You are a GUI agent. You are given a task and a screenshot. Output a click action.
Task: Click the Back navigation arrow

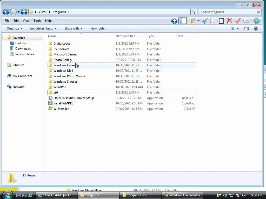coord(6,12)
